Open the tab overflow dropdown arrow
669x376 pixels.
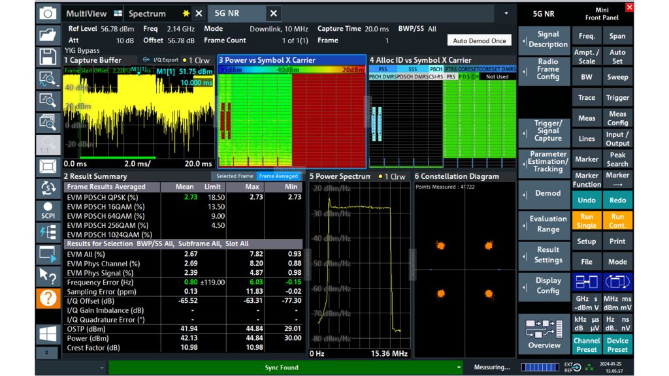click(506, 13)
